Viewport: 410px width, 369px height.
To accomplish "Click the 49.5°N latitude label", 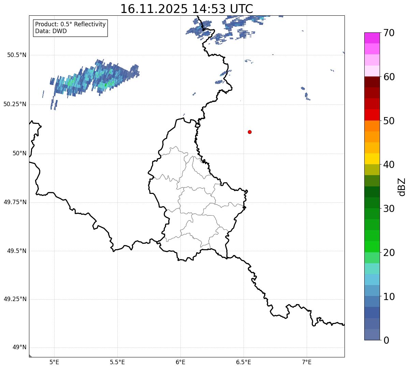I will 17,251.
